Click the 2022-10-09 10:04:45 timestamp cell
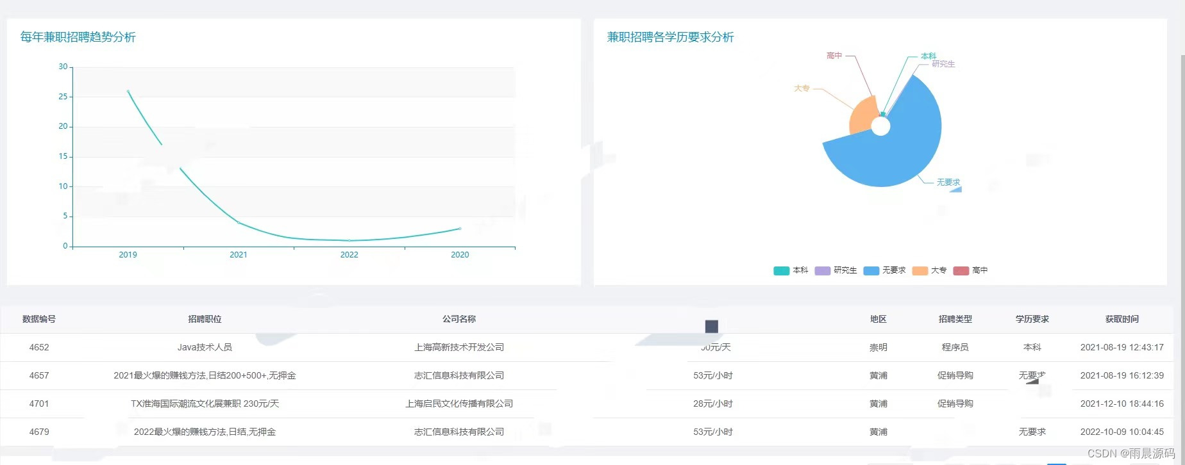 coord(1122,432)
